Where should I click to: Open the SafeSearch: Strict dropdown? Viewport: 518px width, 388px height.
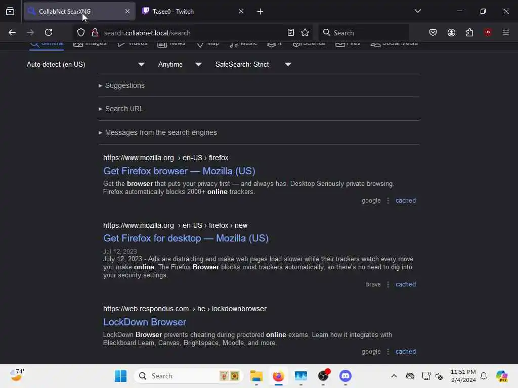click(253, 64)
